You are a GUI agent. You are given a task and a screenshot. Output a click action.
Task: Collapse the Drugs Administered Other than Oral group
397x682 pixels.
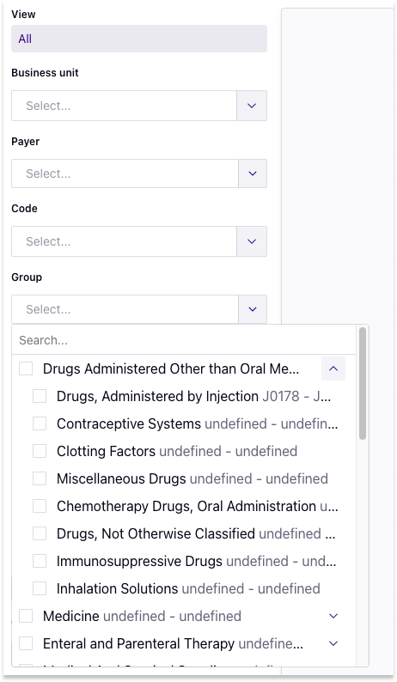coord(333,368)
